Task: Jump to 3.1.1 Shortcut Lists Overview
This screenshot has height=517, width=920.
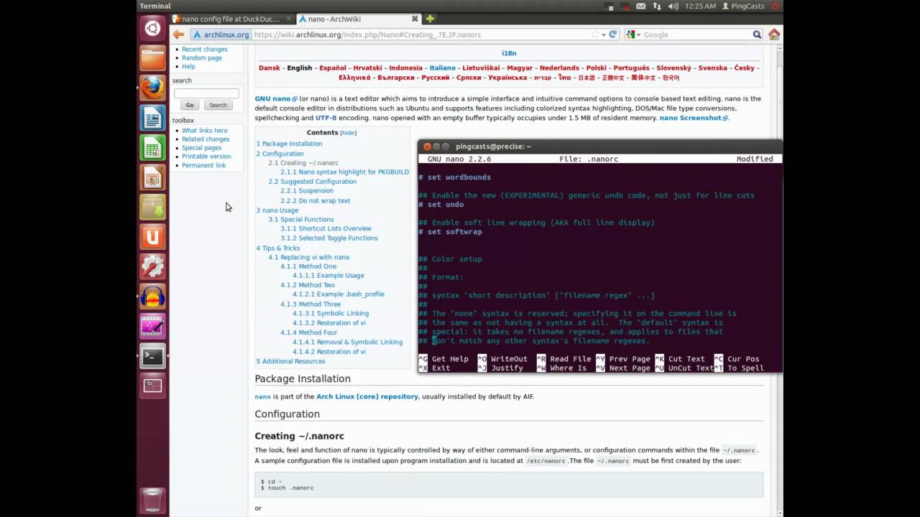Action: 326,228
